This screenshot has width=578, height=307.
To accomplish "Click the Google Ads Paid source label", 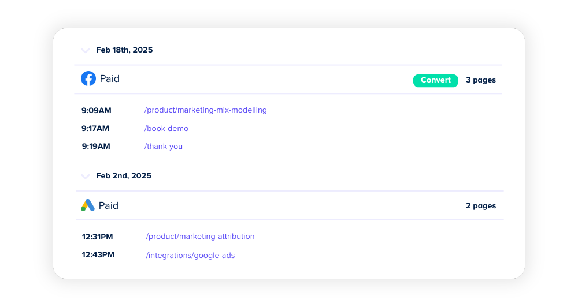I will 109,205.
